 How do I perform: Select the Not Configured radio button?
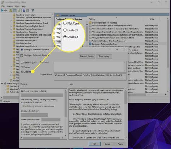pyautogui.click(x=22, y=63)
